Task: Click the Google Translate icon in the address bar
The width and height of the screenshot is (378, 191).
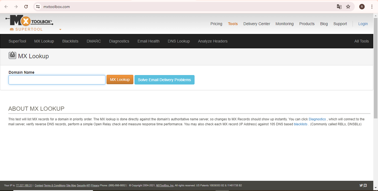Action: tap(339, 7)
